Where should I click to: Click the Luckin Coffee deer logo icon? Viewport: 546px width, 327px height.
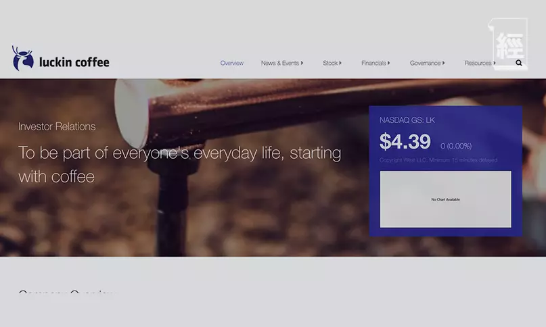[22, 58]
